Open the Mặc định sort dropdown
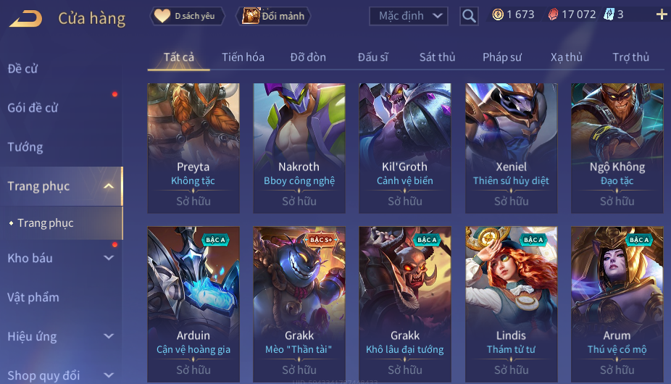 408,16
